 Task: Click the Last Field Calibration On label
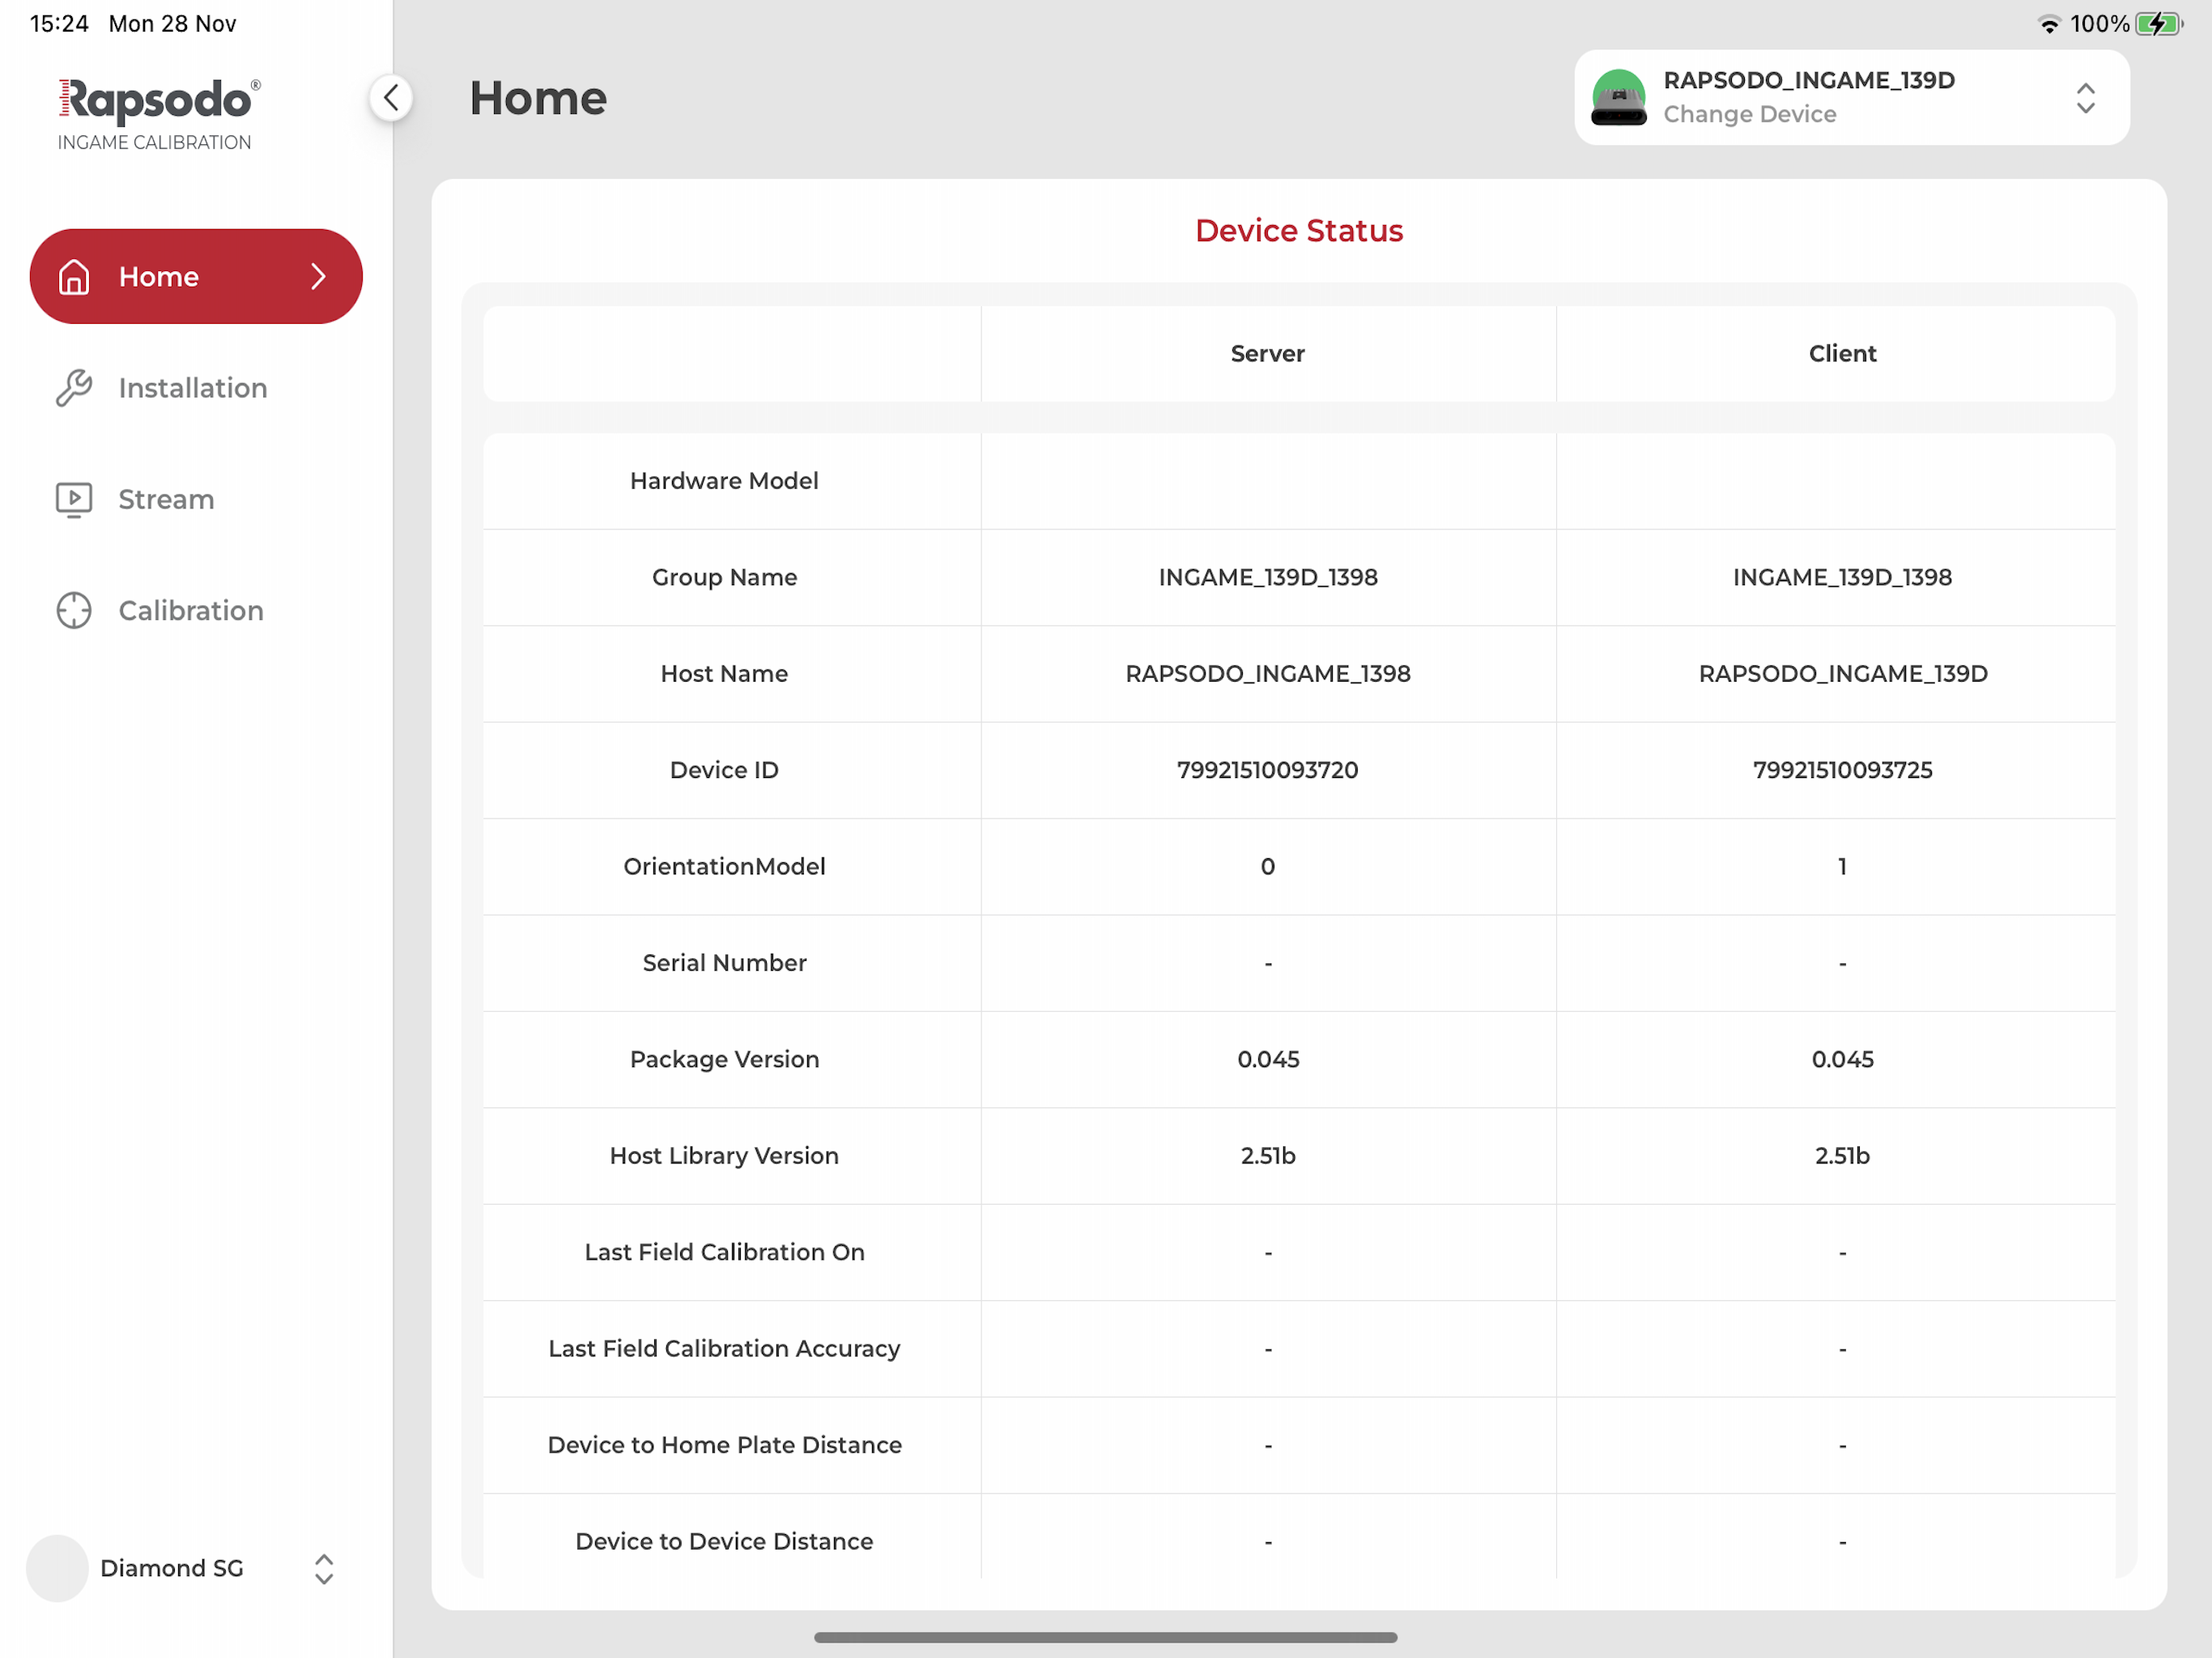(724, 1252)
